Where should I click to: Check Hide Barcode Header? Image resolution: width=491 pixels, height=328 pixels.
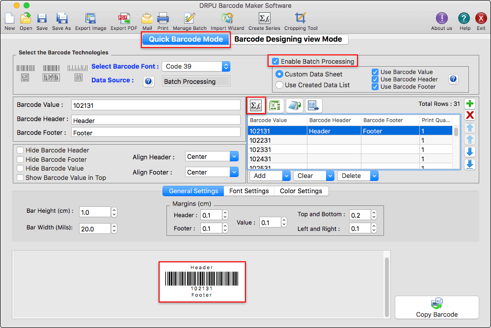[x=20, y=150]
